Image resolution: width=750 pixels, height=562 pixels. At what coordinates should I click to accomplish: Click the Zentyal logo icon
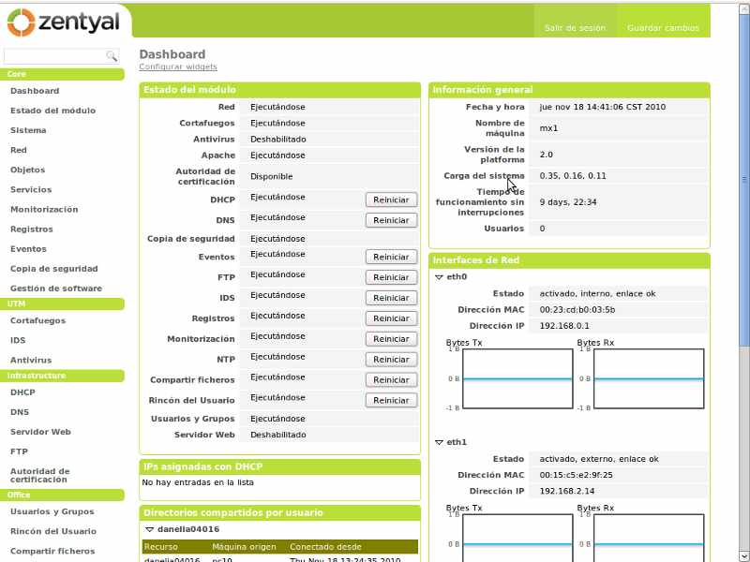(21, 22)
